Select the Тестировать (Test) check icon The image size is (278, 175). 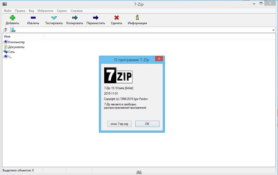click(54, 18)
